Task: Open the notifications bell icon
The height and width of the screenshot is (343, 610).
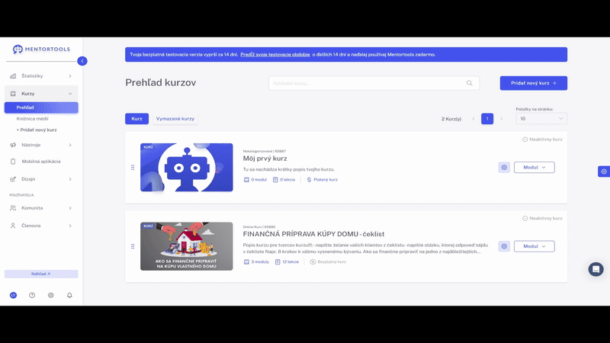Action: (69, 295)
